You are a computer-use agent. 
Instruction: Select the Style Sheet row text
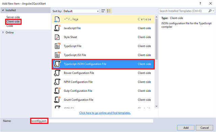pyautogui.click(x=71, y=37)
